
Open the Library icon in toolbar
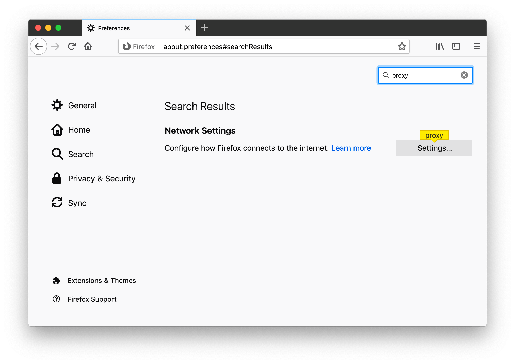click(x=440, y=46)
